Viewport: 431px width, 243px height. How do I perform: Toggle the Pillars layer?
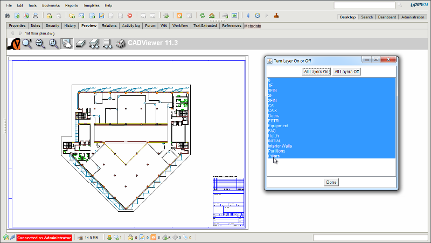[331, 156]
